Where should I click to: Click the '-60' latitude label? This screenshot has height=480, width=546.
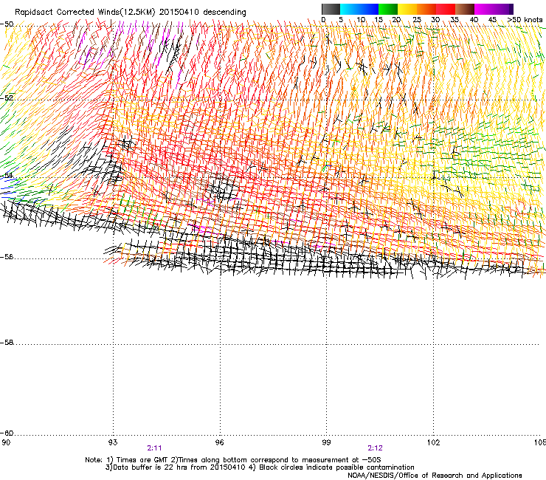7,433
